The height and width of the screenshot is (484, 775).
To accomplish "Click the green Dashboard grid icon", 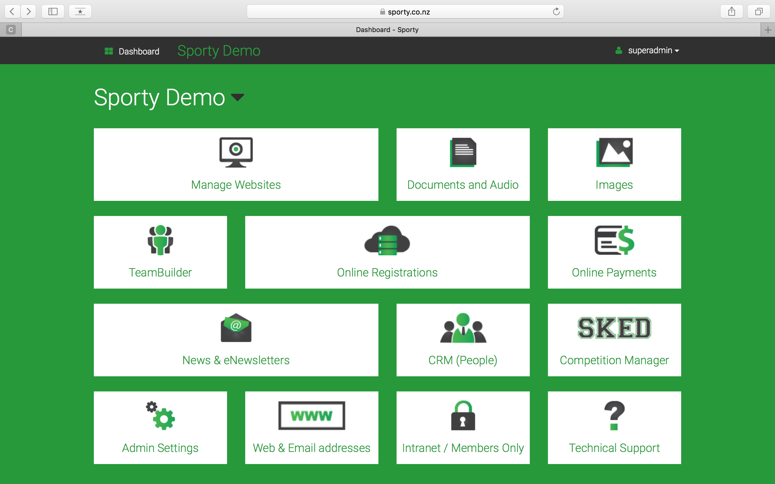I will click(109, 51).
